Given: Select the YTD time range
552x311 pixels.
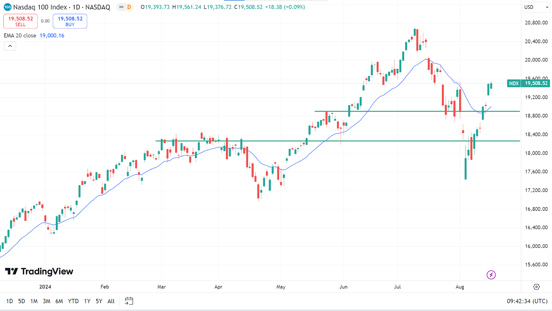Looking at the screenshot, I should [x=73, y=301].
